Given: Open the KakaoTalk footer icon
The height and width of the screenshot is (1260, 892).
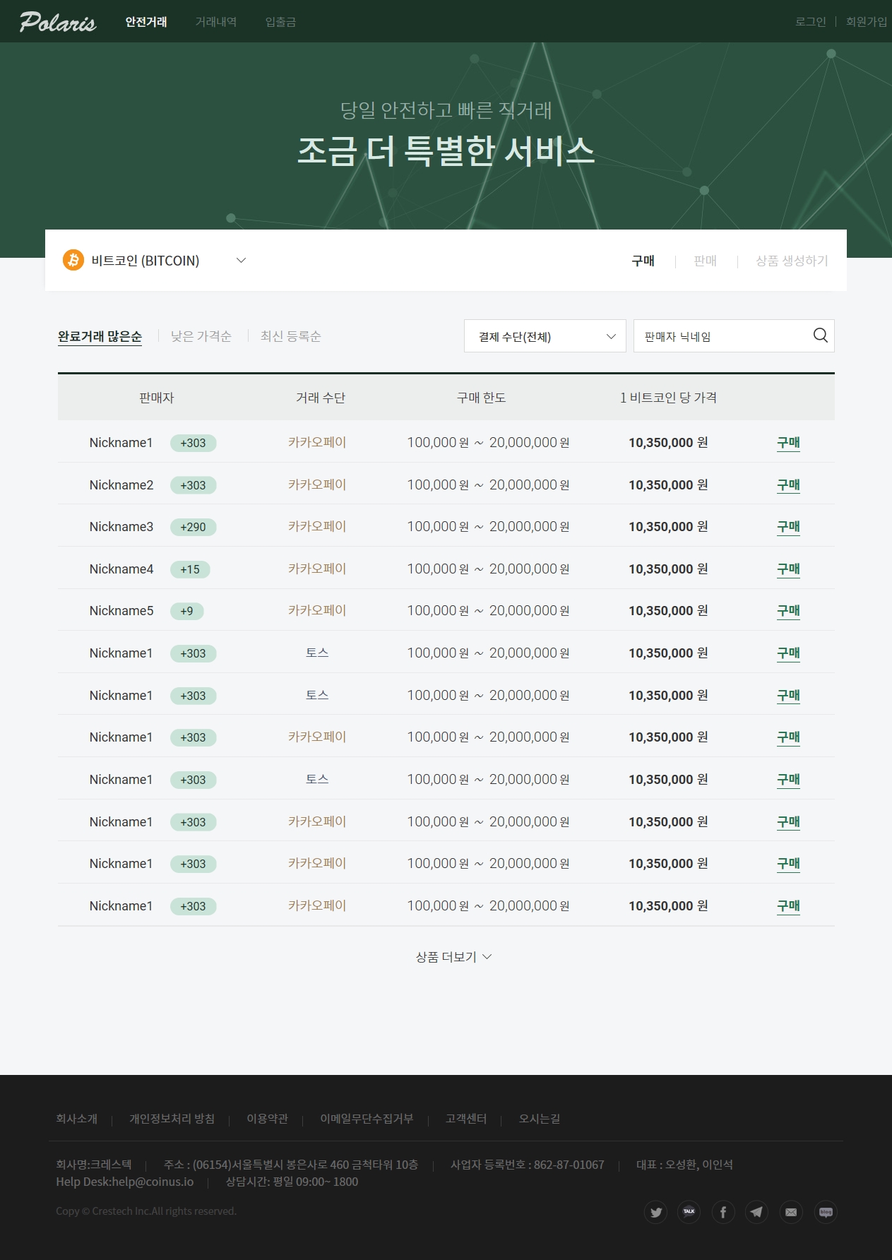Looking at the screenshot, I should point(689,1212).
